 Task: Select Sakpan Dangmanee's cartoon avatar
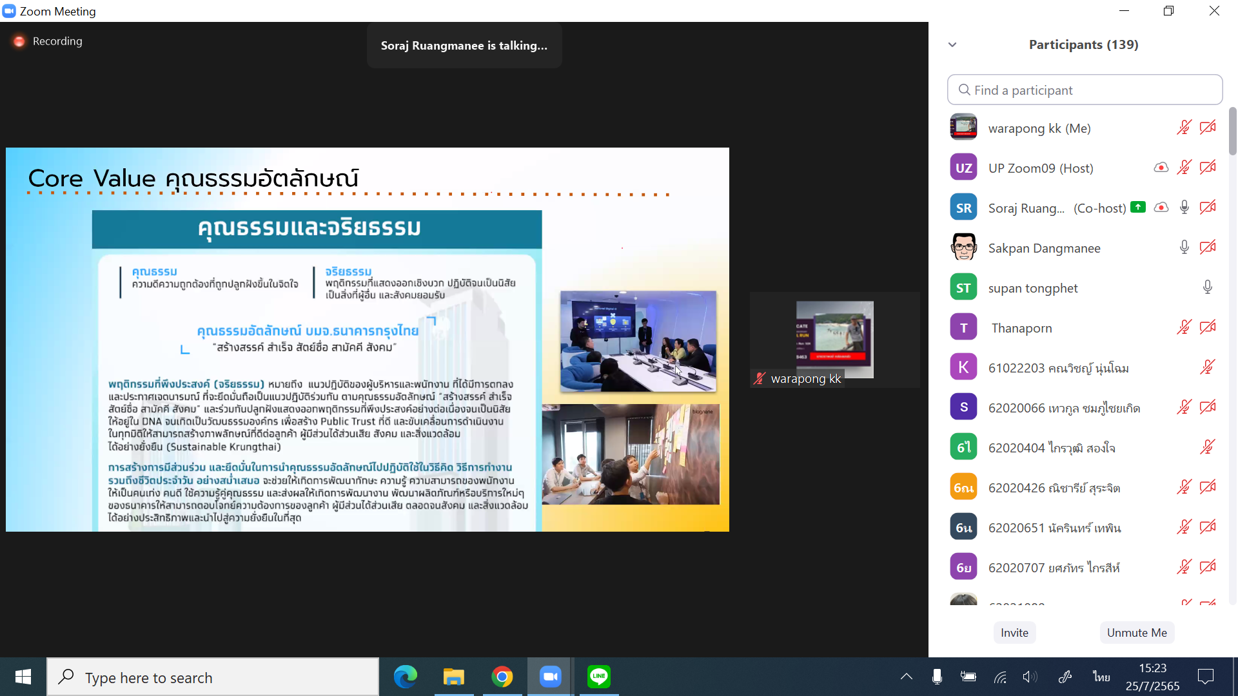point(963,247)
